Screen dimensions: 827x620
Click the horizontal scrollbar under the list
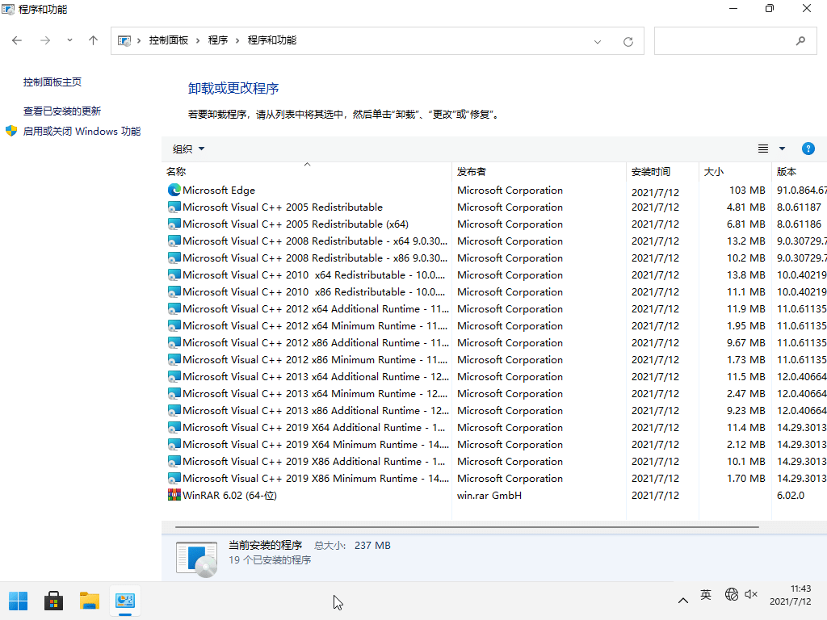(467, 526)
